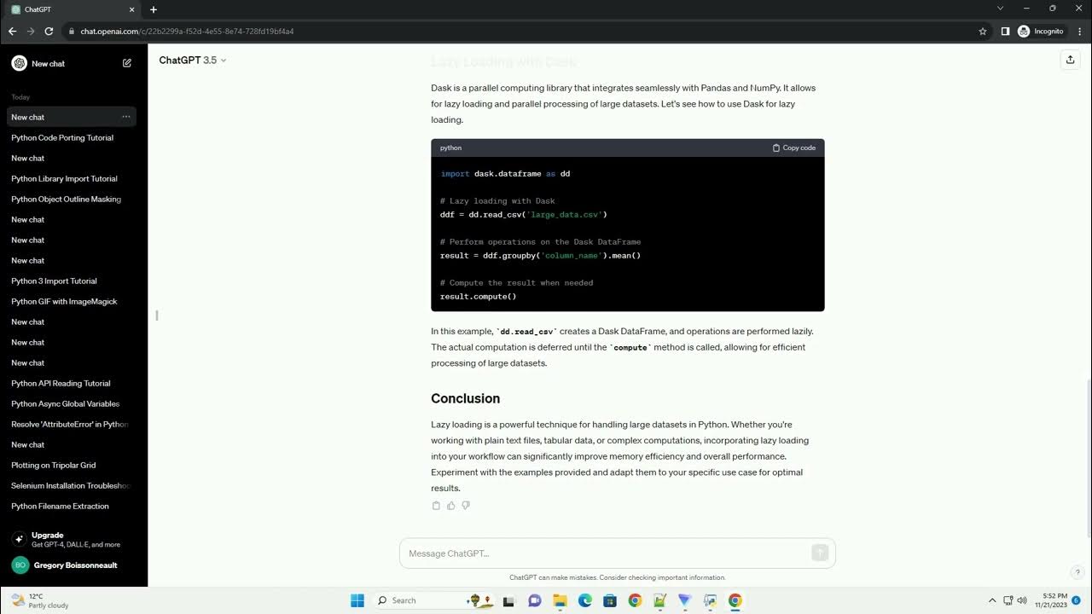Viewport: 1092px width, 614px height.
Task: Open Python API Reading Tutorial chat
Action: (x=72, y=383)
